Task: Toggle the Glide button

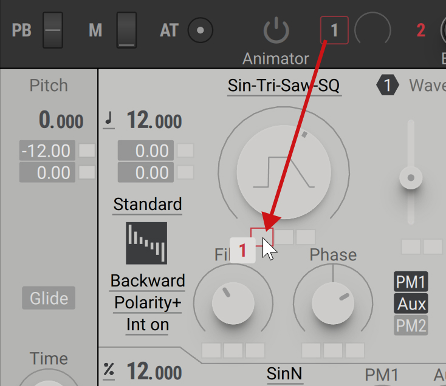Action: [49, 298]
